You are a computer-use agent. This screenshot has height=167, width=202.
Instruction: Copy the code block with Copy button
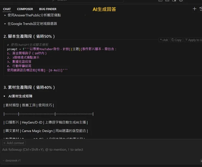[176, 40]
